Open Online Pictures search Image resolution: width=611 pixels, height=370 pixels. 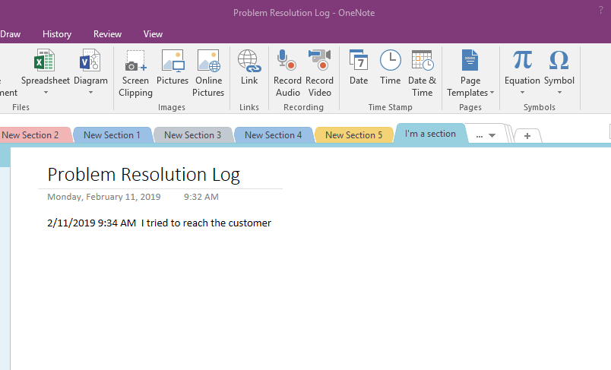pyautogui.click(x=208, y=73)
